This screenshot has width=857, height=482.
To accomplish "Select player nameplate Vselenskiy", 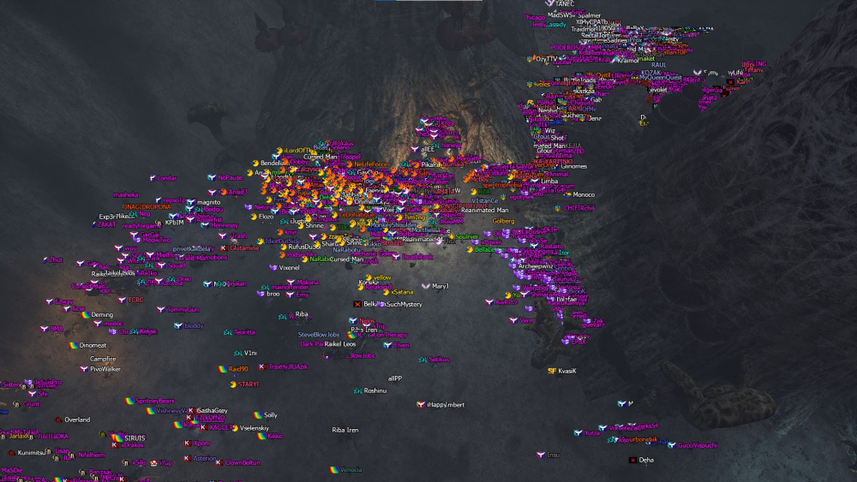I will tap(255, 428).
